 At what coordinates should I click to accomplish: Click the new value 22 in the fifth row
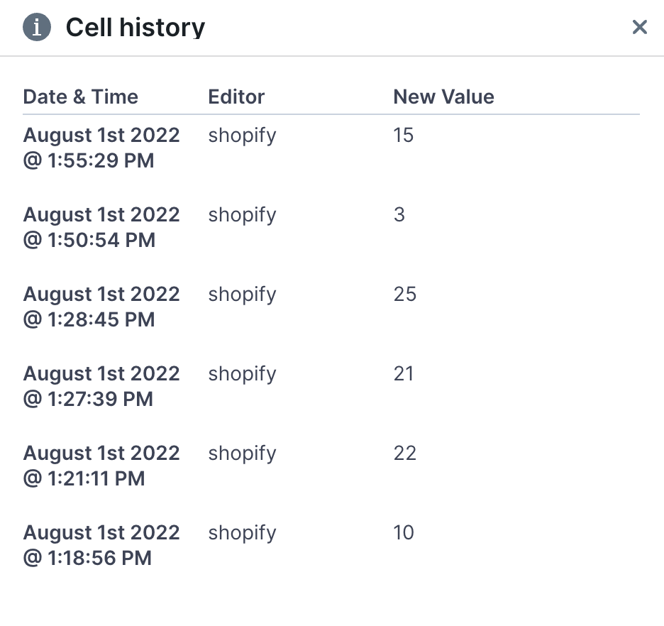coord(404,454)
